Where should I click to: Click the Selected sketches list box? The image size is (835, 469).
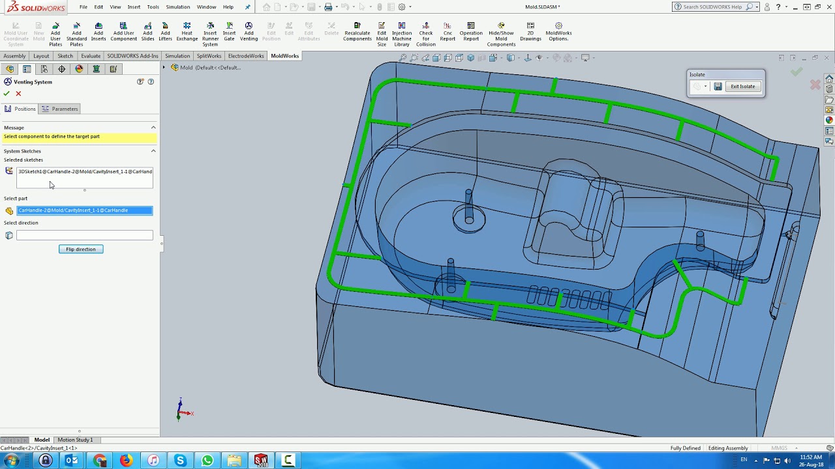click(85, 178)
